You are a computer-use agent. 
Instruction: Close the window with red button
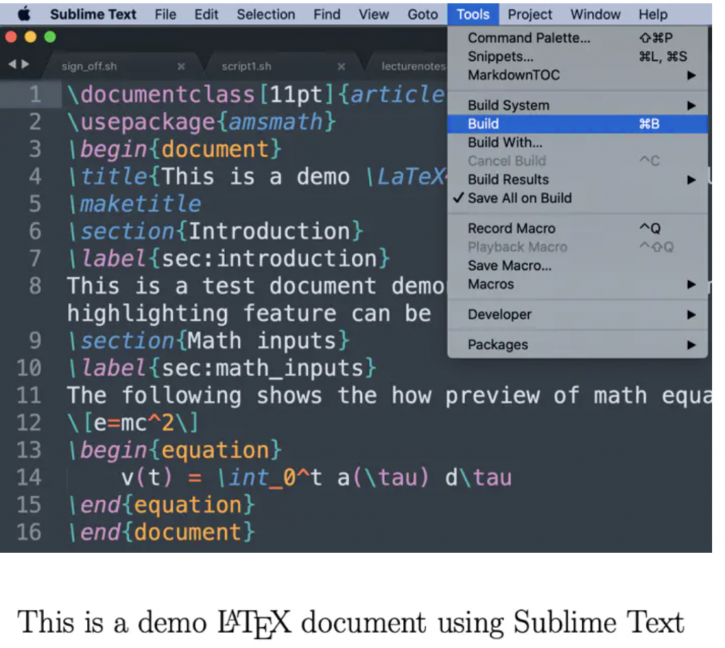click(11, 37)
